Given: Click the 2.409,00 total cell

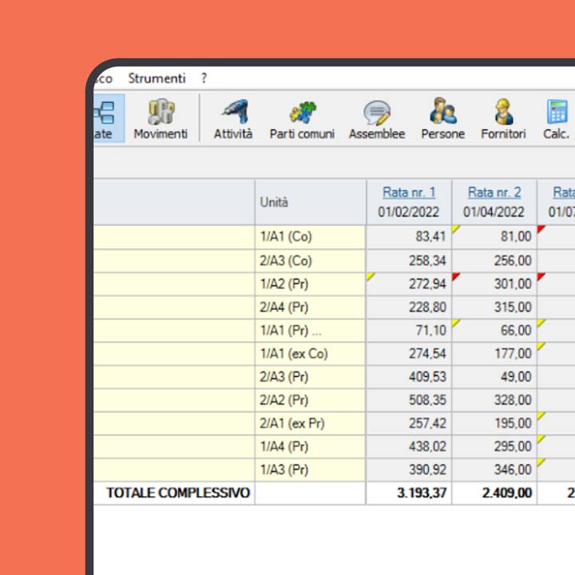Looking at the screenshot, I should (x=494, y=494).
